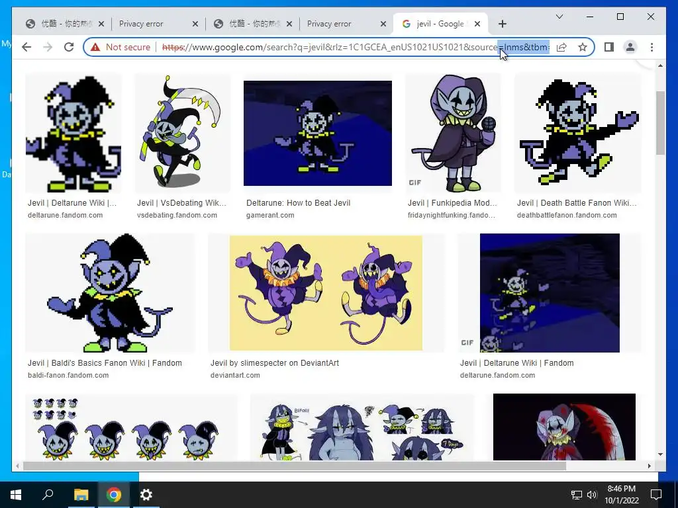Image resolution: width=678 pixels, height=508 pixels.
Task: Click the horizontal scrollbar right arrow
Action: point(650,466)
